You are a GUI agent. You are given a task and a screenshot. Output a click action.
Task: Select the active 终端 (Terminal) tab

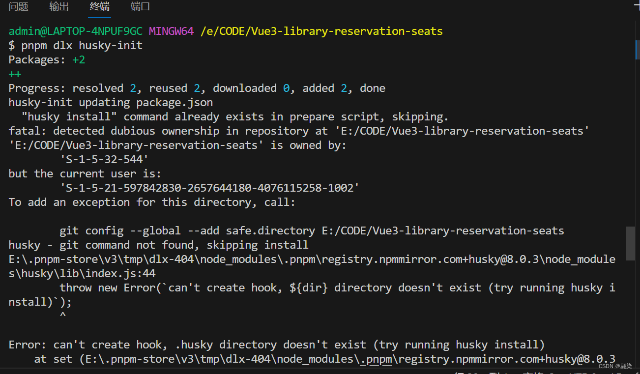point(99,7)
